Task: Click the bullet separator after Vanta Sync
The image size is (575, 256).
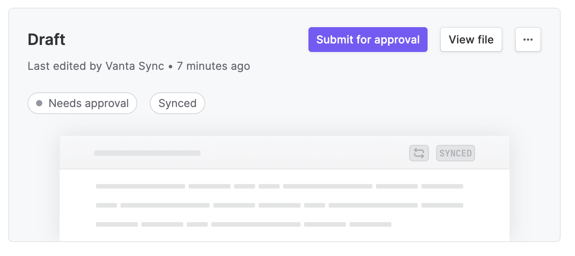Action: [x=170, y=67]
